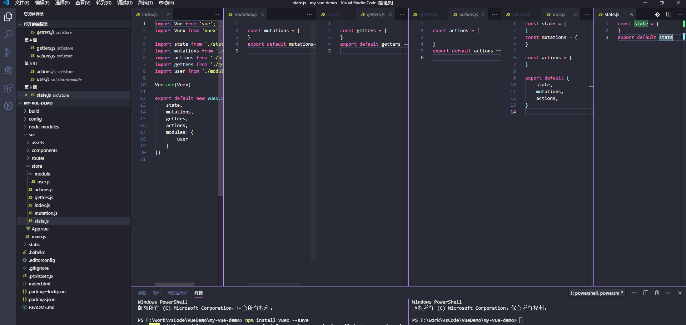Screen dimensions: 686x325
Task: Close the bottom terminal panel
Action: tap(680, 293)
